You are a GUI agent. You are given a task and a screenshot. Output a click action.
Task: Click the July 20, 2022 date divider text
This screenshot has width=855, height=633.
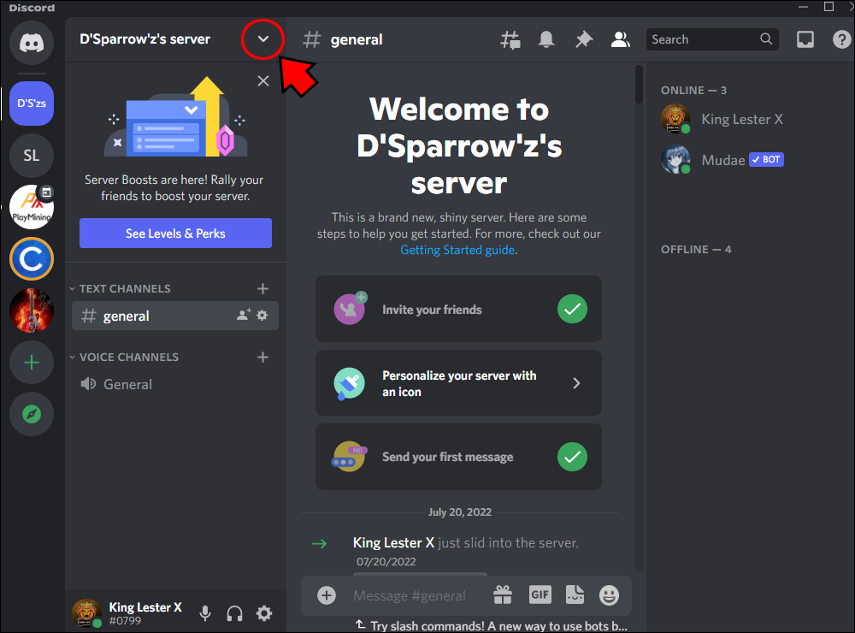460,512
